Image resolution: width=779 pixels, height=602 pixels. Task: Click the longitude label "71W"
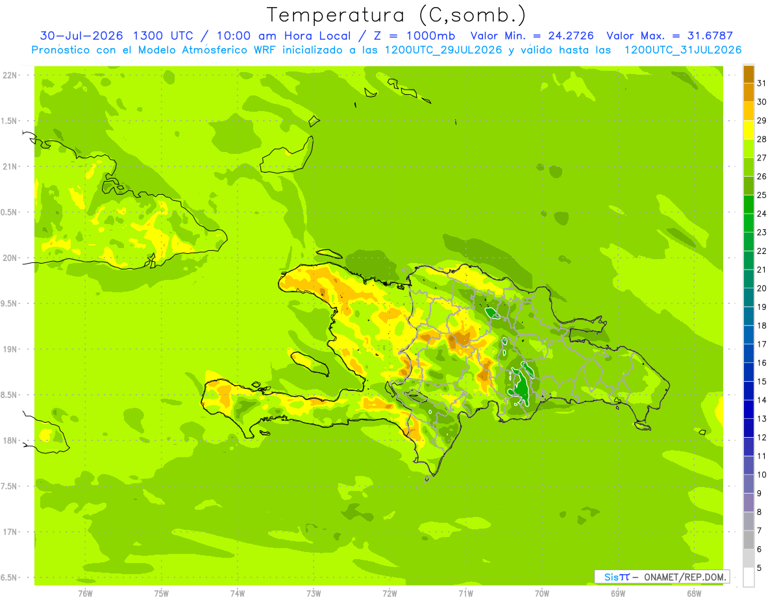point(465,594)
